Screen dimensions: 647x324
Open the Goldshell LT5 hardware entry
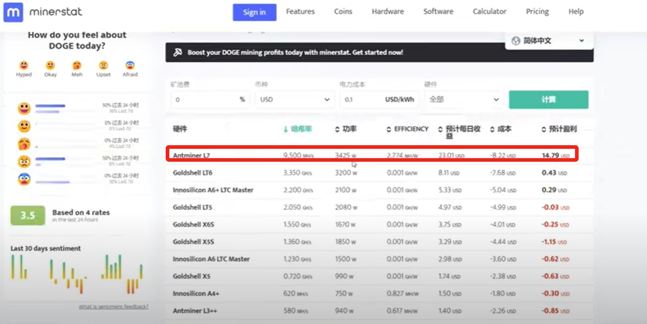pyautogui.click(x=192, y=207)
